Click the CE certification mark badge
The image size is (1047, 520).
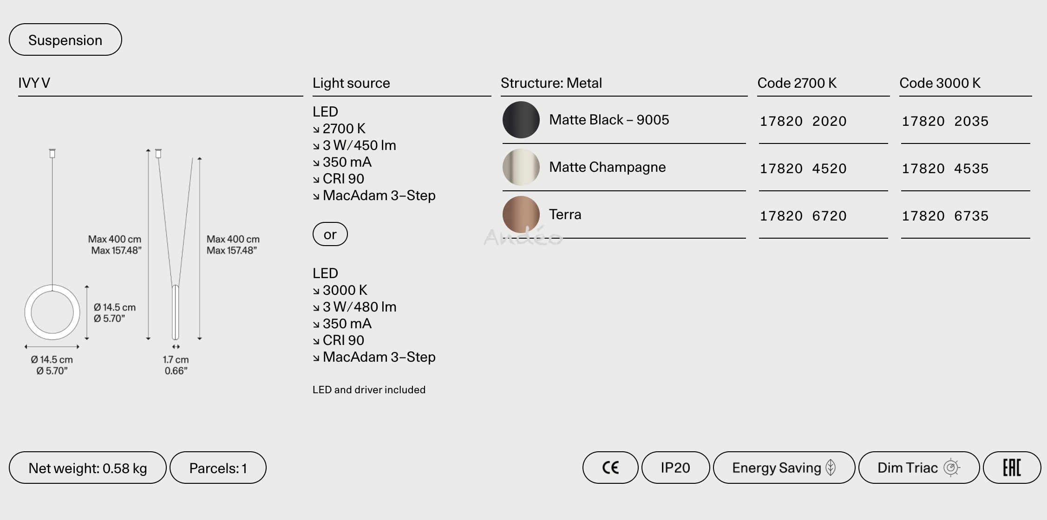pos(610,468)
